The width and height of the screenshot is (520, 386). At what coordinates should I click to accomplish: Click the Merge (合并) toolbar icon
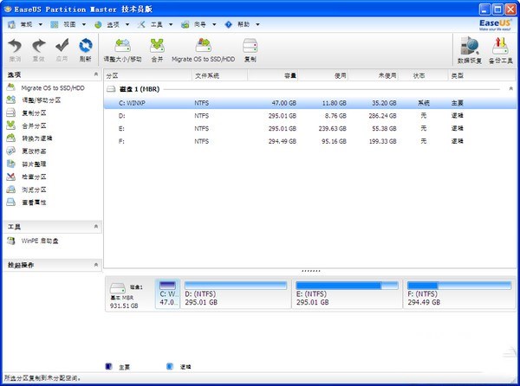click(157, 48)
